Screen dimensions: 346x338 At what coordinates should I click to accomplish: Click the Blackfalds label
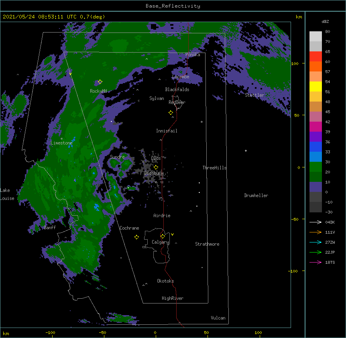pyautogui.click(x=177, y=90)
